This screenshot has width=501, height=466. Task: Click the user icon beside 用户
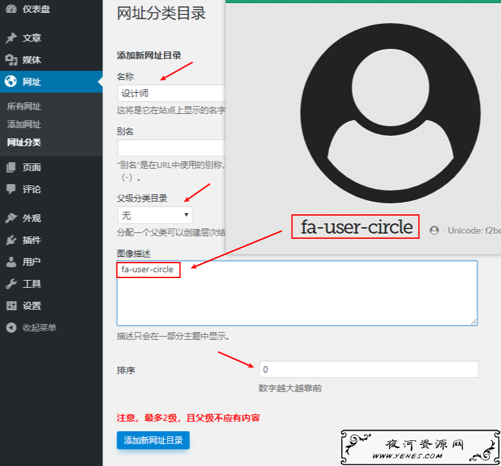(x=11, y=261)
